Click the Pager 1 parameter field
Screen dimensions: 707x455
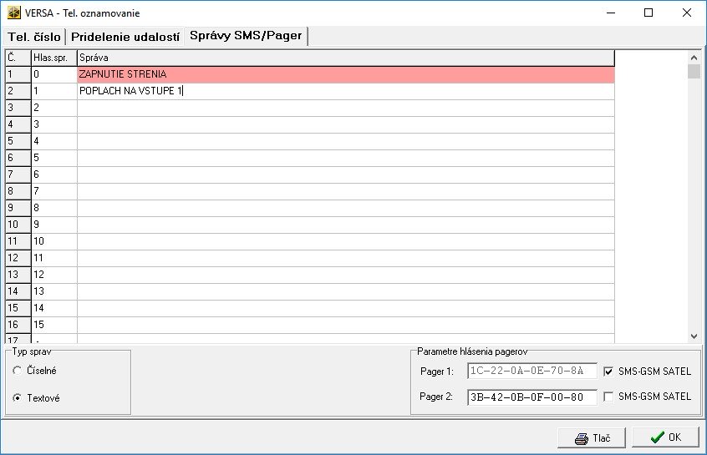(532, 372)
